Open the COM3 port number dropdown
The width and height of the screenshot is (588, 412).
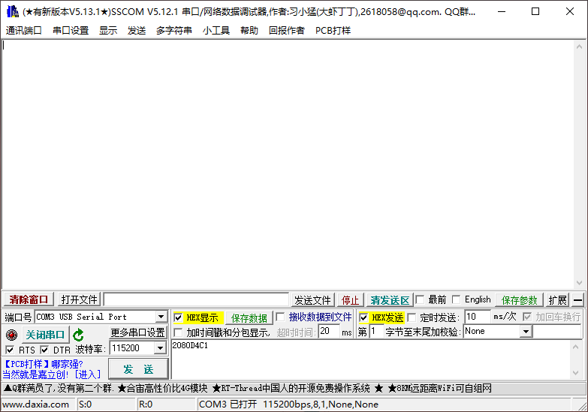[x=161, y=317]
